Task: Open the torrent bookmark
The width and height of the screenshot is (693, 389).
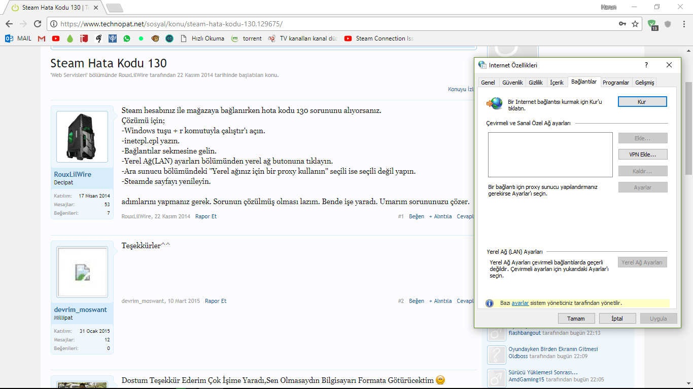Action: point(247,38)
